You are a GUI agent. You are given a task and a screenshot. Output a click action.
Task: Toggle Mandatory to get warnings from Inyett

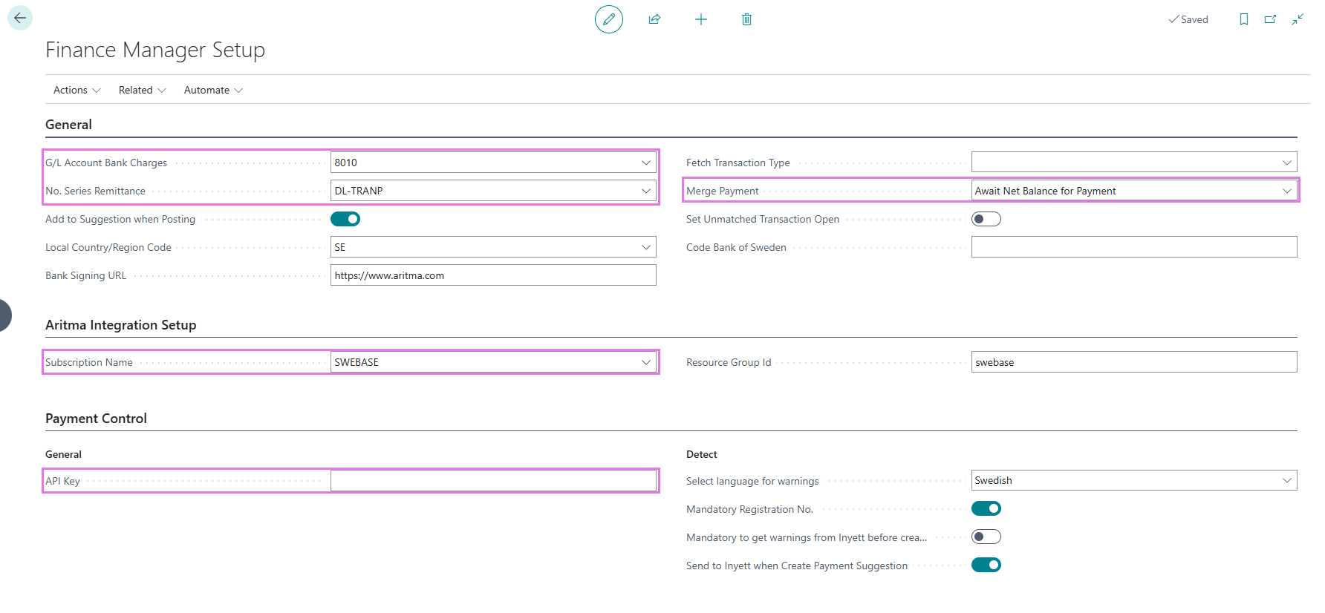tap(986, 537)
